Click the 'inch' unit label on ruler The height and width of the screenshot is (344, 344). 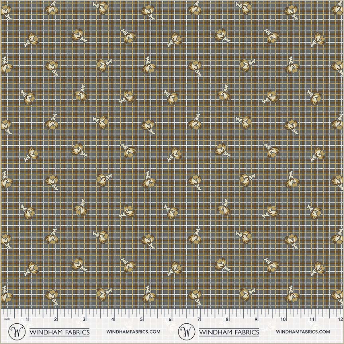[x=7, y=319]
